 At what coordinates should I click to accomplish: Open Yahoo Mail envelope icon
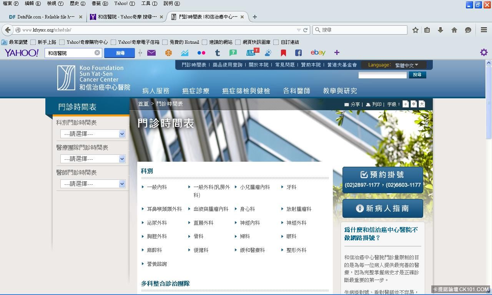tap(151, 53)
